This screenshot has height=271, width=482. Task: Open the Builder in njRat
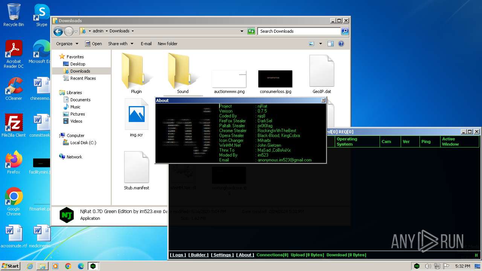[x=198, y=255]
